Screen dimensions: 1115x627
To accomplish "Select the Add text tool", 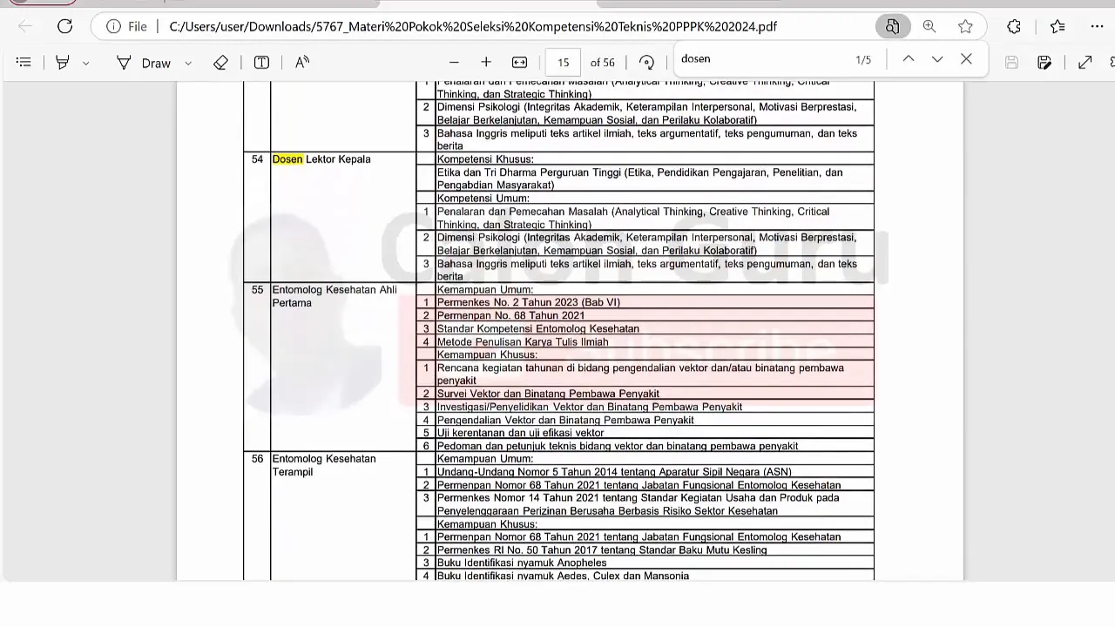I will 261,62.
